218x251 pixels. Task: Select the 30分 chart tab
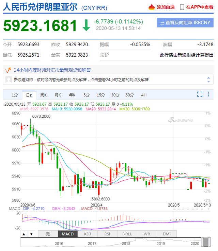point(115,95)
